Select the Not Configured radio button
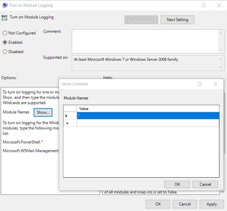 pos(5,33)
